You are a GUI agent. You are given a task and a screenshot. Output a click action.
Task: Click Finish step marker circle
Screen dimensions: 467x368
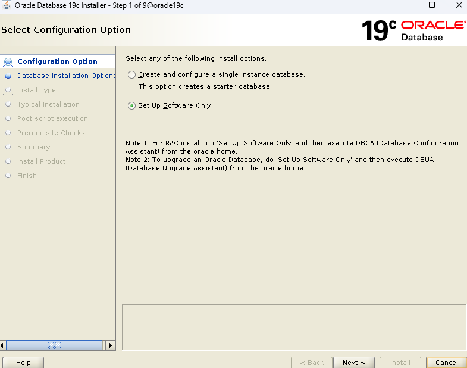(x=8, y=176)
